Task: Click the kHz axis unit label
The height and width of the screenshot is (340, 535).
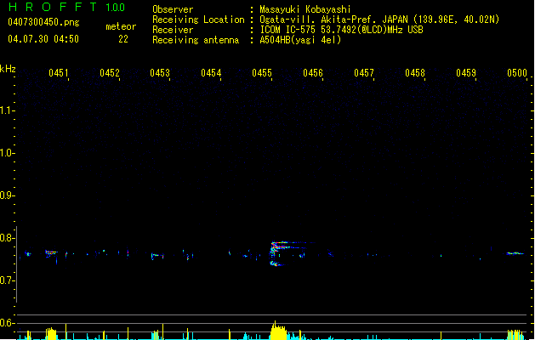Action: 8,69
